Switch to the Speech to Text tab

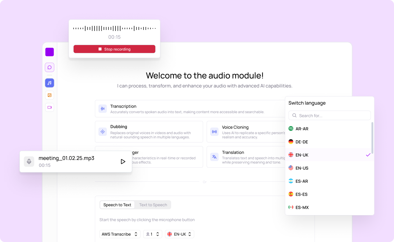[117, 205]
